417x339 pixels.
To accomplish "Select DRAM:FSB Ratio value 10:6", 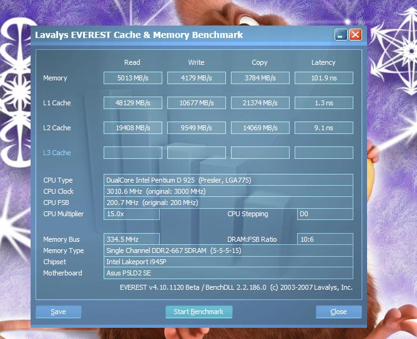I will tap(325, 239).
